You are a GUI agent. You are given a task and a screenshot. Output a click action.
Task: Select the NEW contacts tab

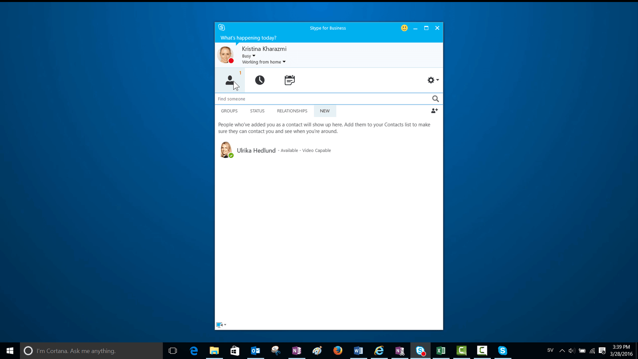click(x=325, y=111)
